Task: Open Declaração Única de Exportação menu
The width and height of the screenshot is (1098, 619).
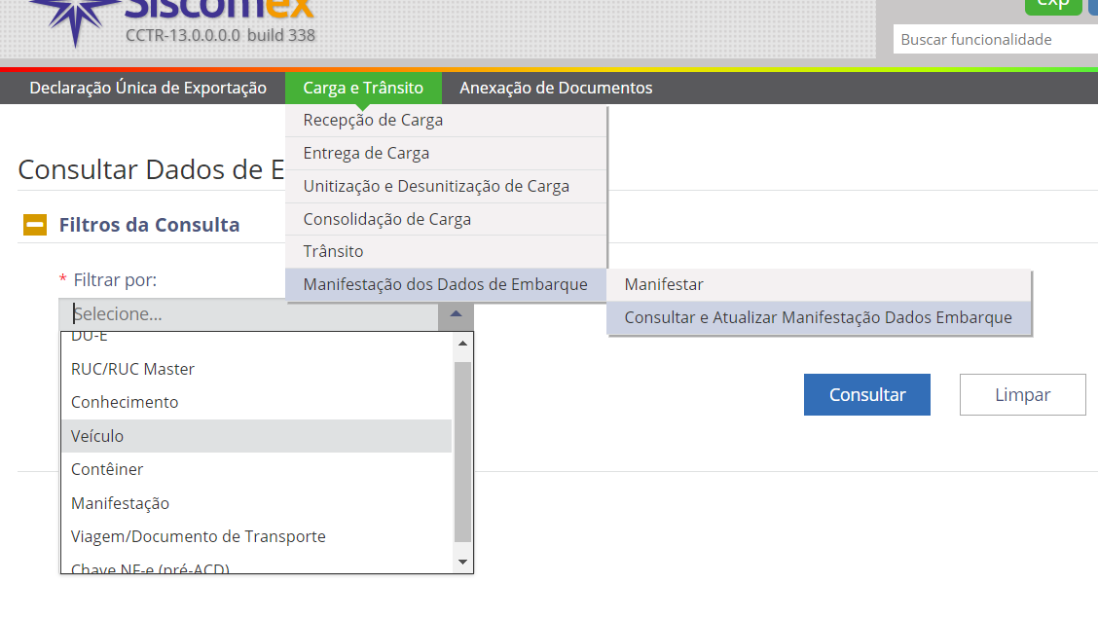Action: 148,88
